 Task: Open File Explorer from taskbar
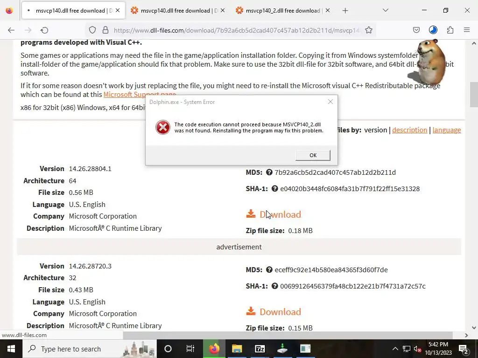tap(237, 349)
